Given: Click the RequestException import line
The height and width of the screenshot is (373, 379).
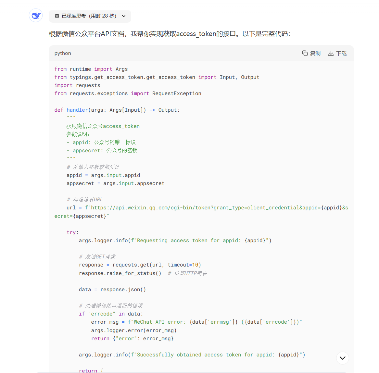Looking at the screenshot, I should (128, 93).
